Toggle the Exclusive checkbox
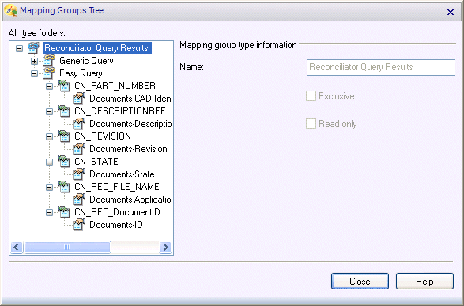 click(x=311, y=96)
